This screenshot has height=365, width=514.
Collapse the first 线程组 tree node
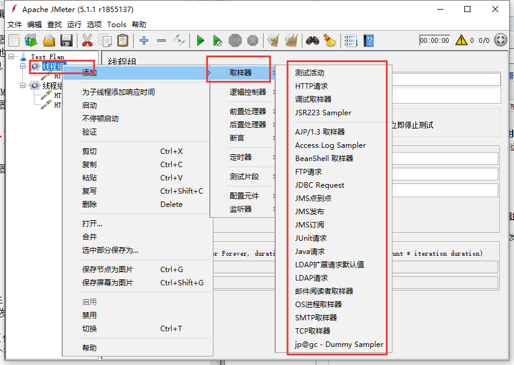coord(22,66)
